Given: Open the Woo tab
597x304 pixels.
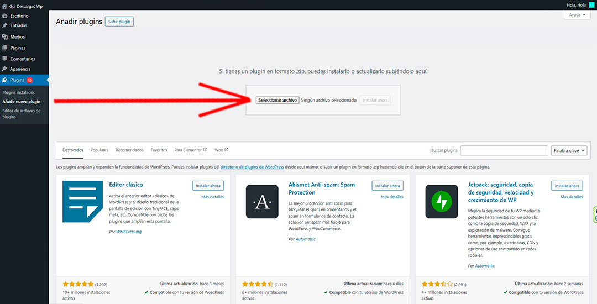Looking at the screenshot, I should coord(221,150).
